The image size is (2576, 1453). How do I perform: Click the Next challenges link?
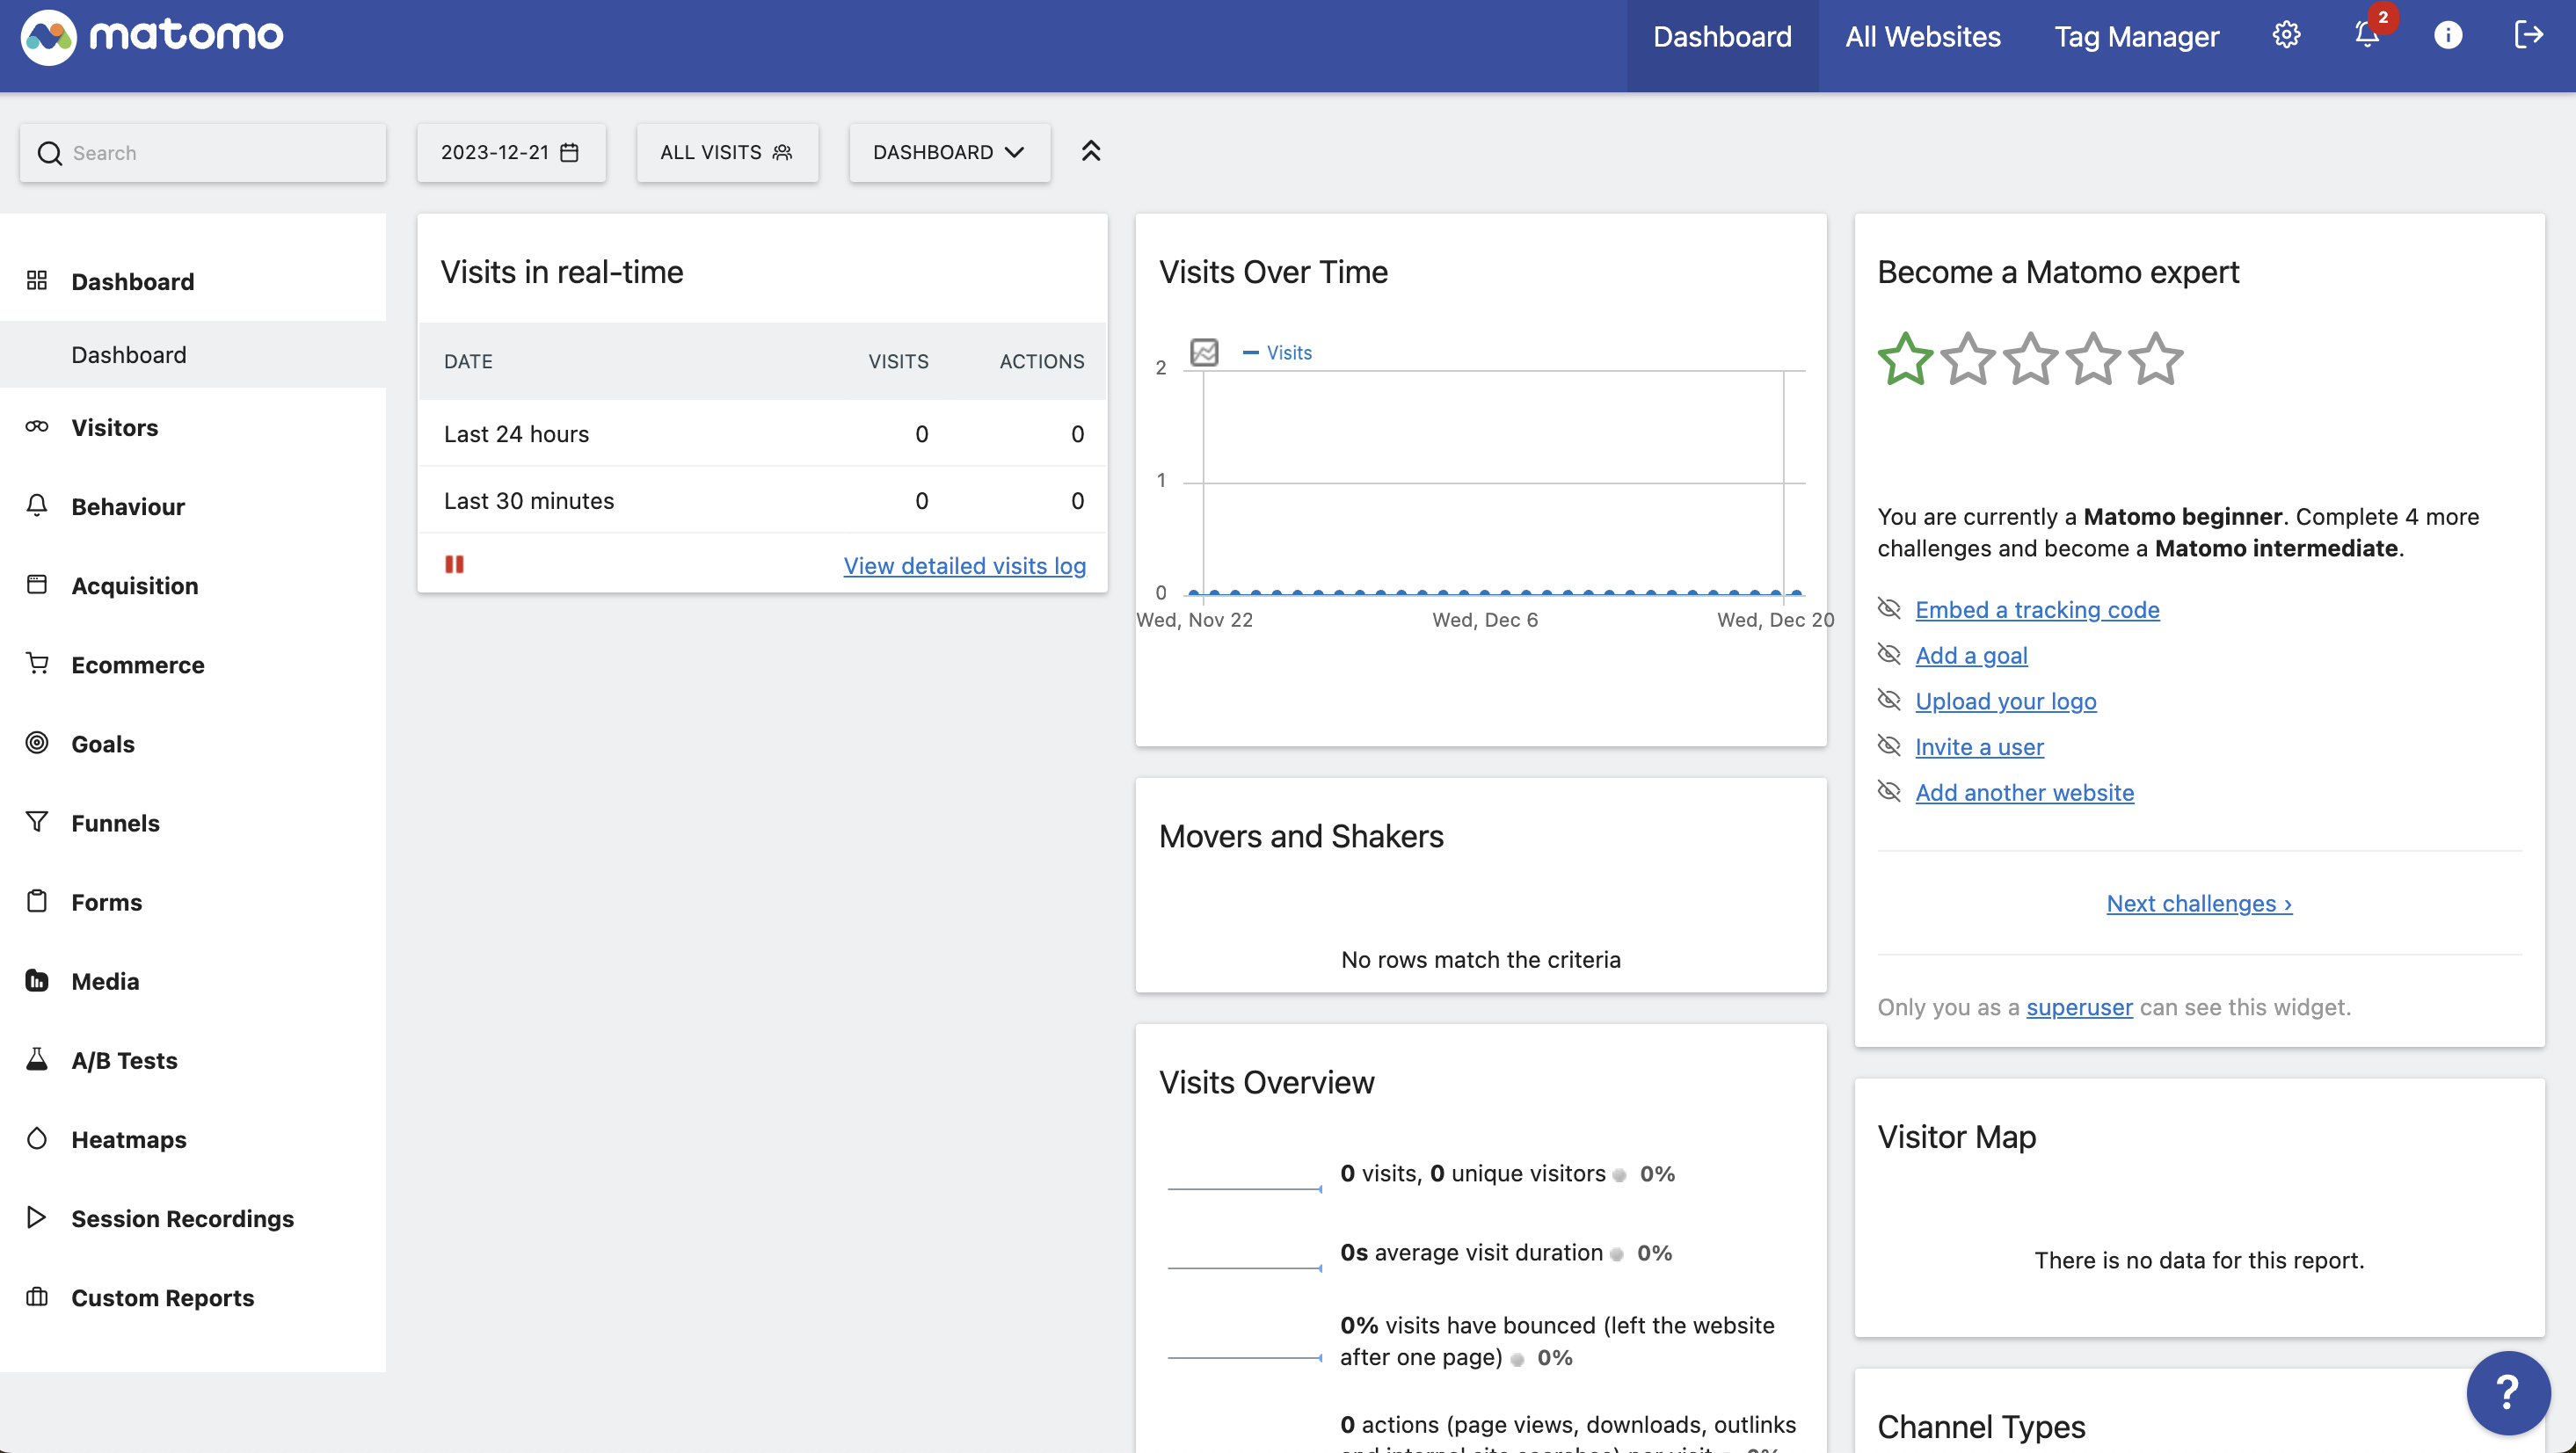coord(2199,903)
